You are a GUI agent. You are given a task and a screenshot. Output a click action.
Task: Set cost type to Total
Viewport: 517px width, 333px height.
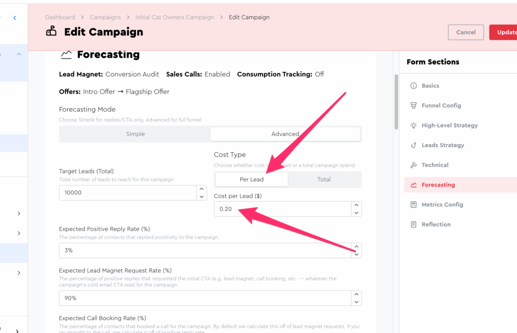click(x=324, y=180)
